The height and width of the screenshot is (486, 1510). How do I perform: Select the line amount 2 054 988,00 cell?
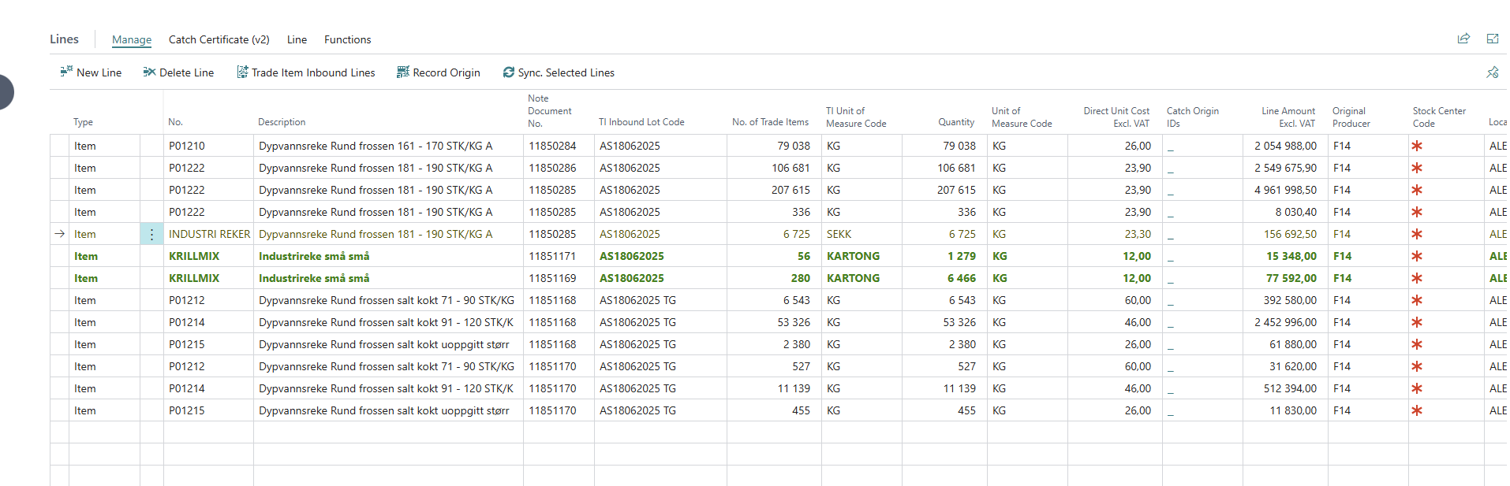(x=1285, y=146)
